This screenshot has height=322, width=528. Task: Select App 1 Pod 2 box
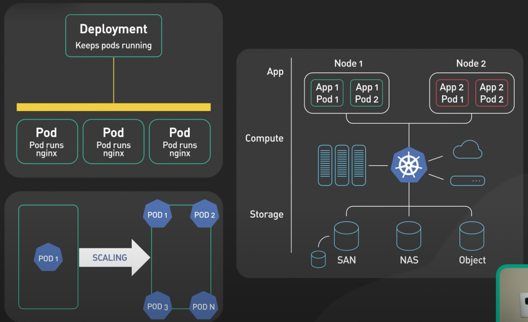[366, 93]
